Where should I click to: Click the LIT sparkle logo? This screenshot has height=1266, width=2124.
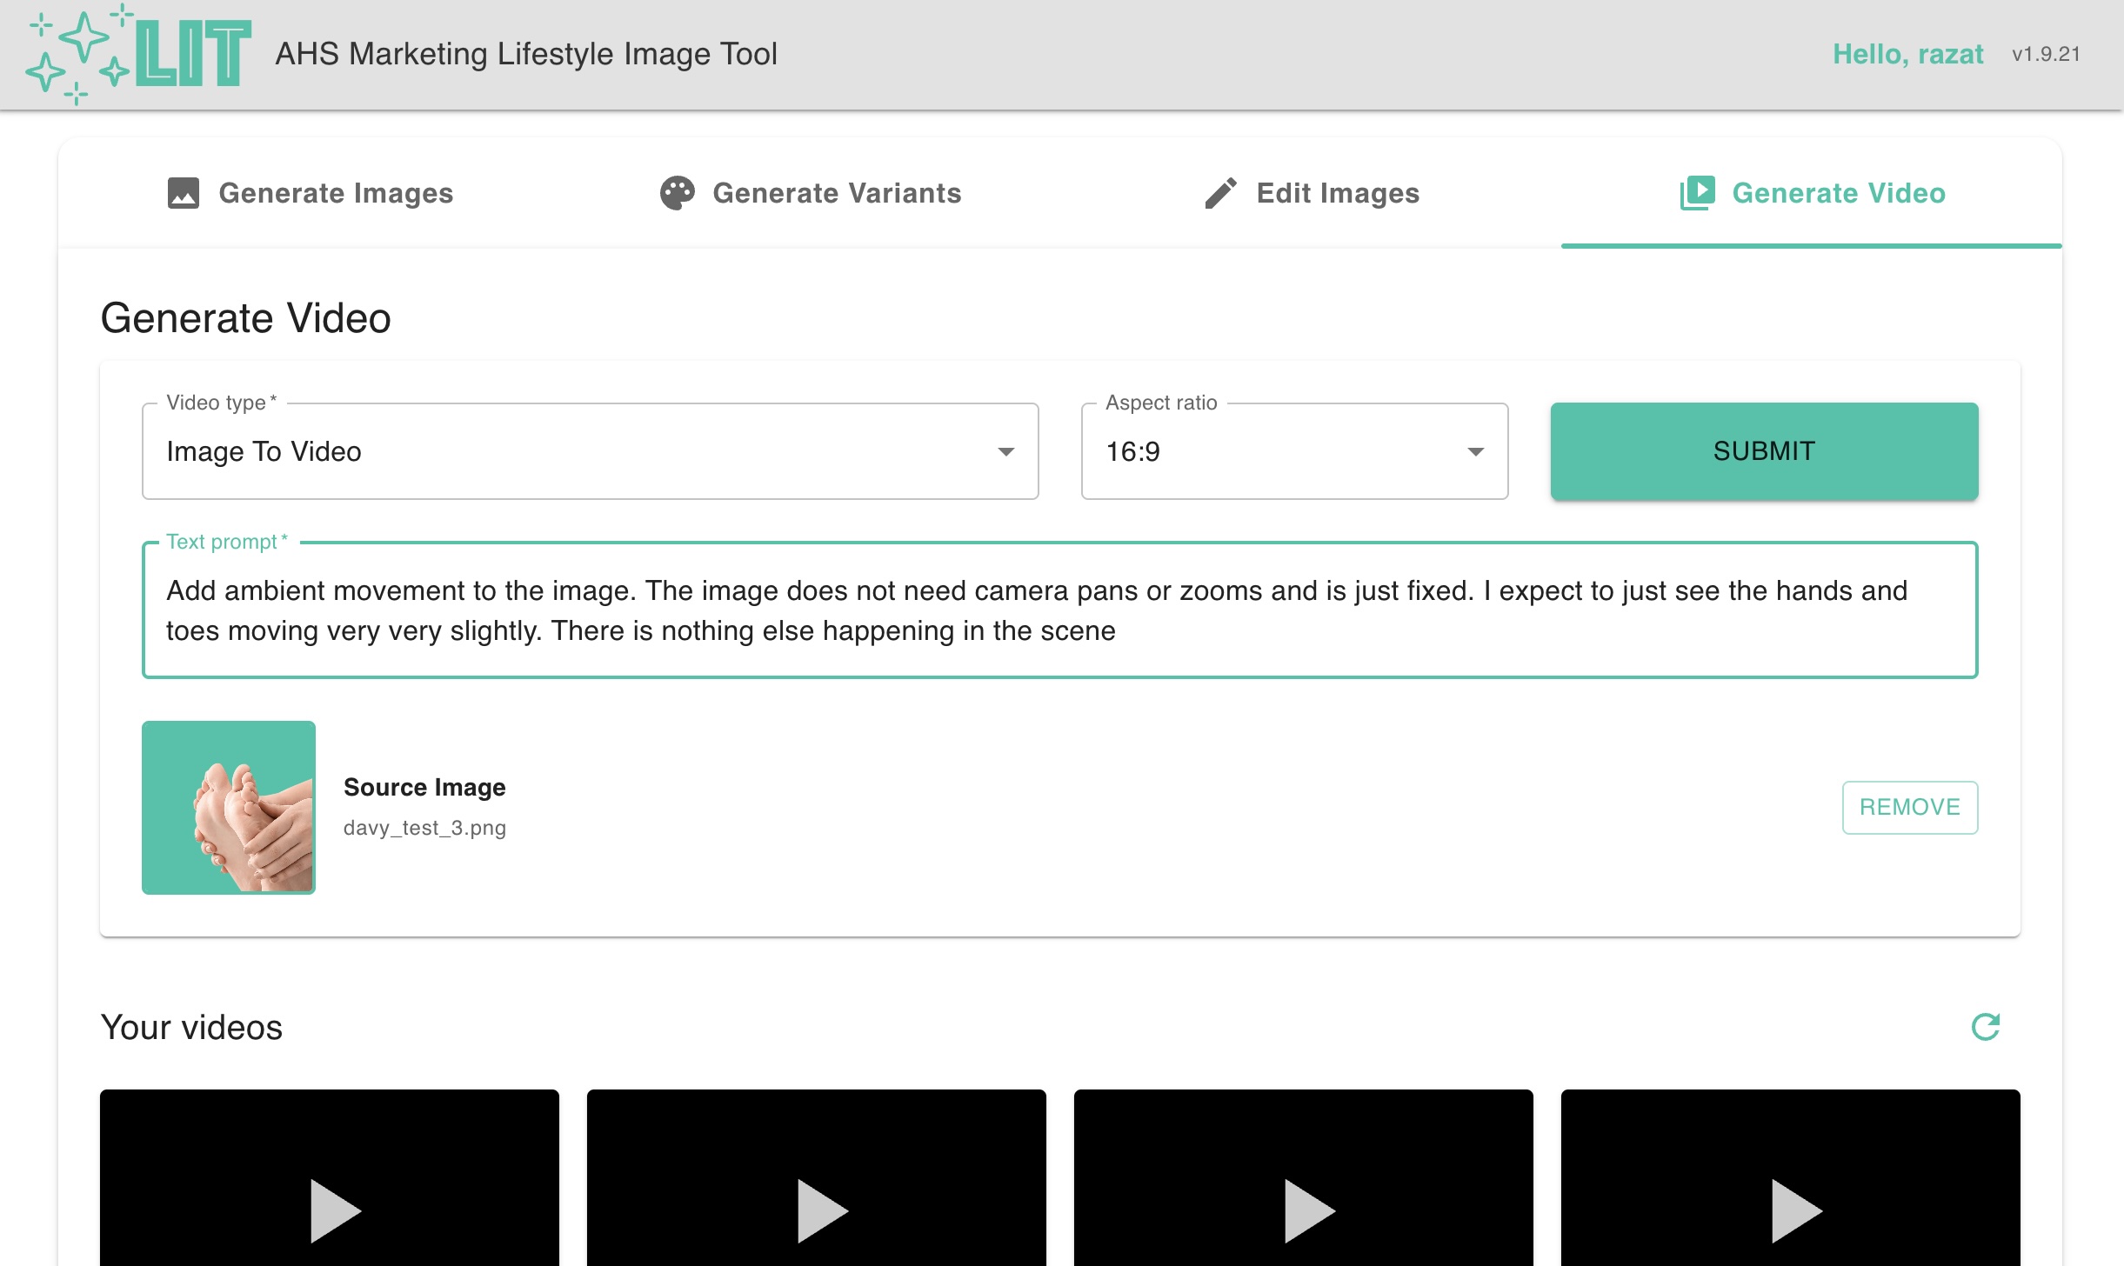click(139, 54)
